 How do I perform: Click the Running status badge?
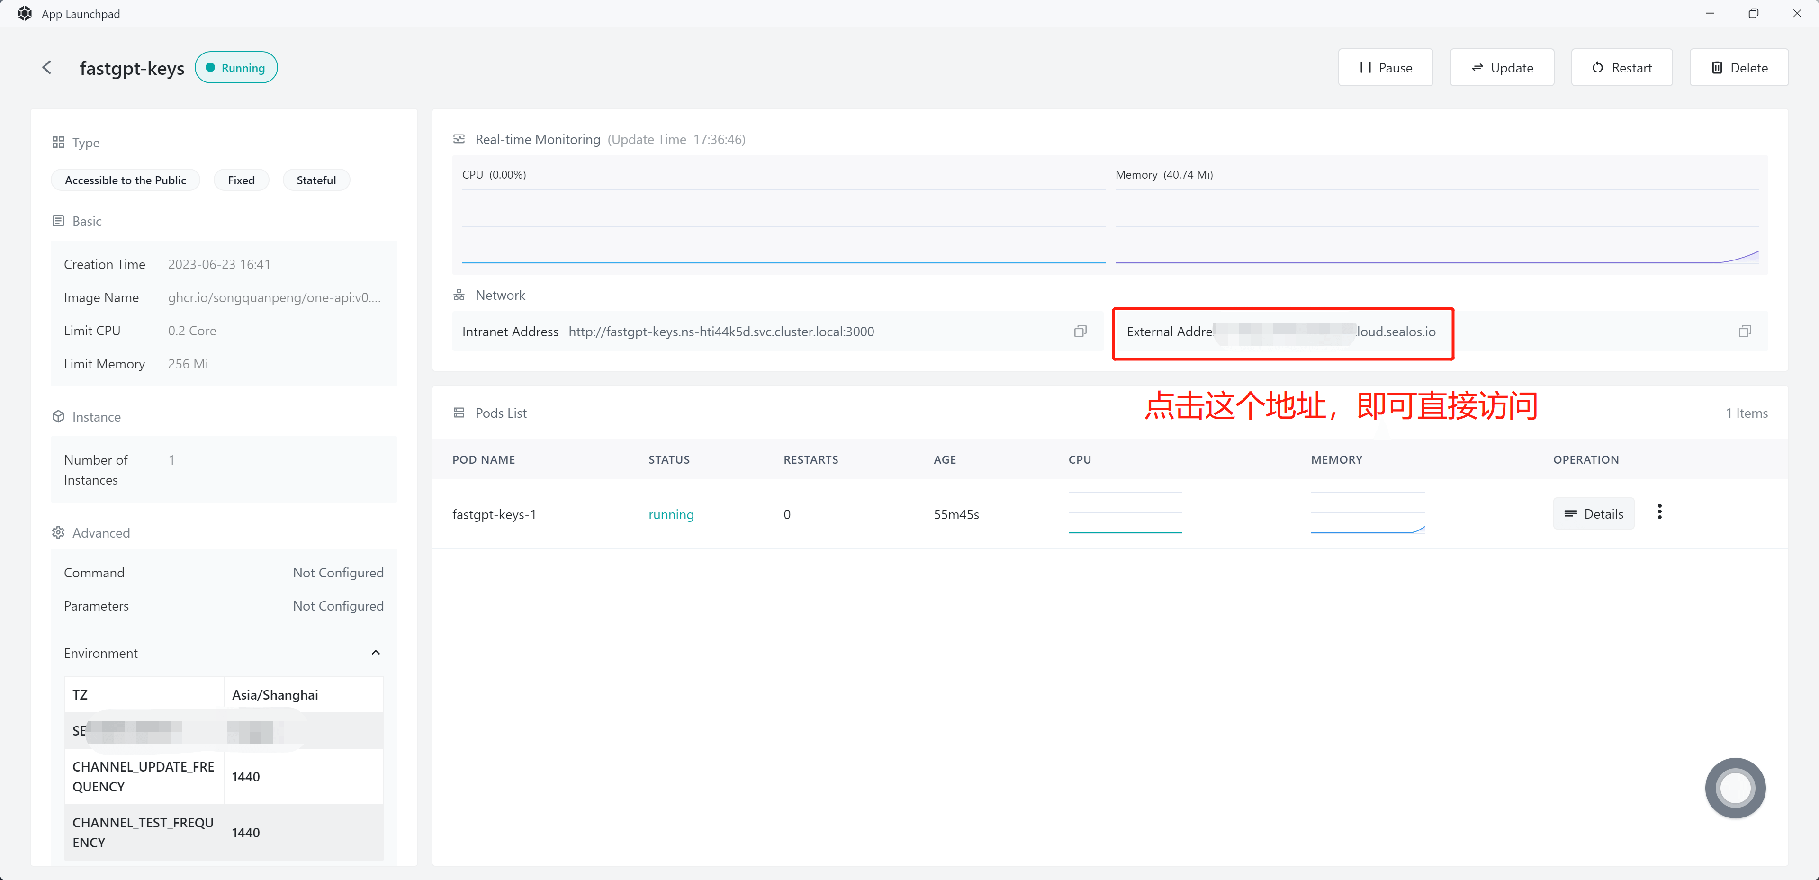[x=235, y=67]
